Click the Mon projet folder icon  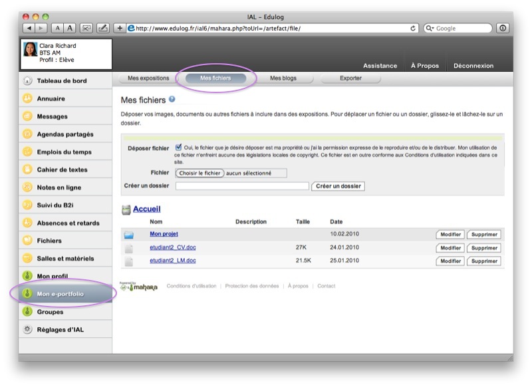pos(129,235)
